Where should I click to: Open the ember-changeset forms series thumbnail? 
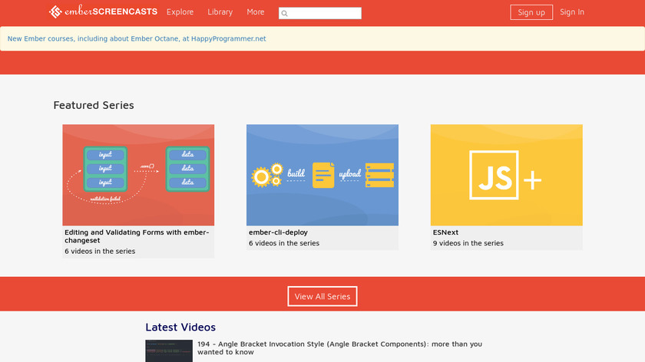tap(138, 175)
